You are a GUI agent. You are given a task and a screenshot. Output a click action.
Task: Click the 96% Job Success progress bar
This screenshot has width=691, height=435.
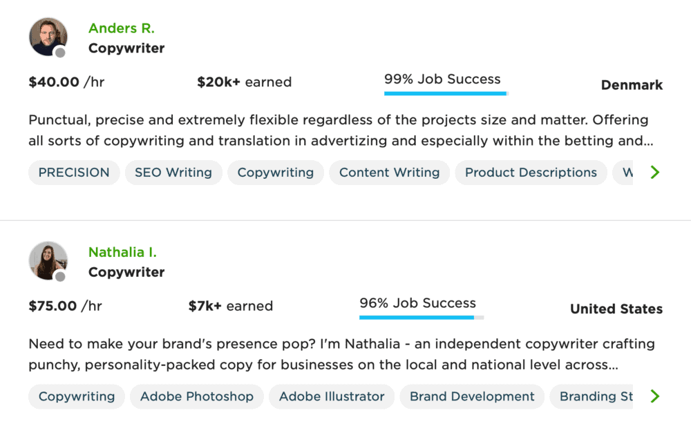coord(422,318)
